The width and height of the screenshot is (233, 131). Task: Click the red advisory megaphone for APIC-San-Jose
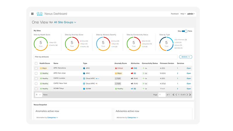132,73
